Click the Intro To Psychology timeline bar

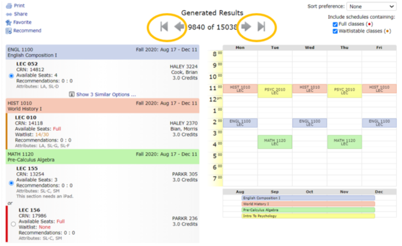coord(308,216)
